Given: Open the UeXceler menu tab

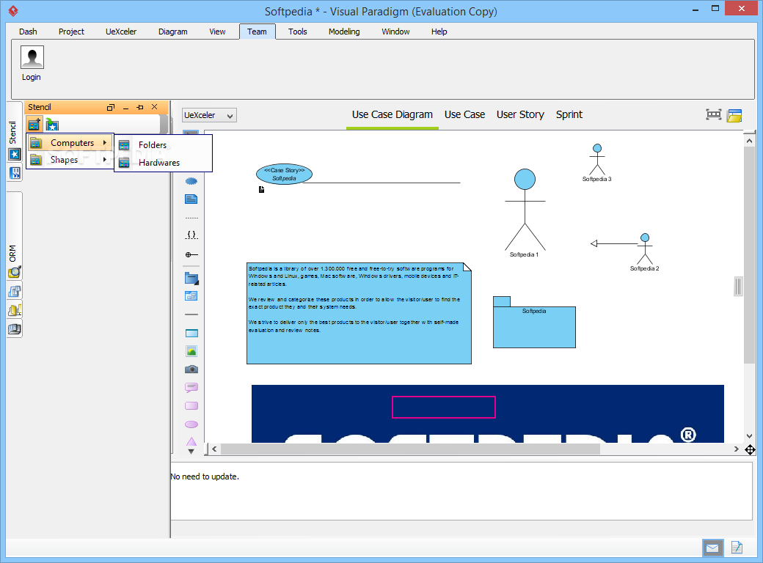Looking at the screenshot, I should [x=120, y=32].
